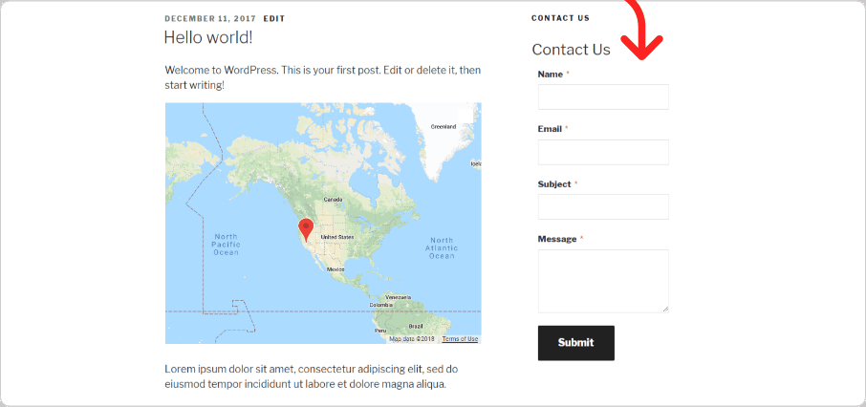Select the Subject input box
The height and width of the screenshot is (407, 866).
click(x=603, y=206)
